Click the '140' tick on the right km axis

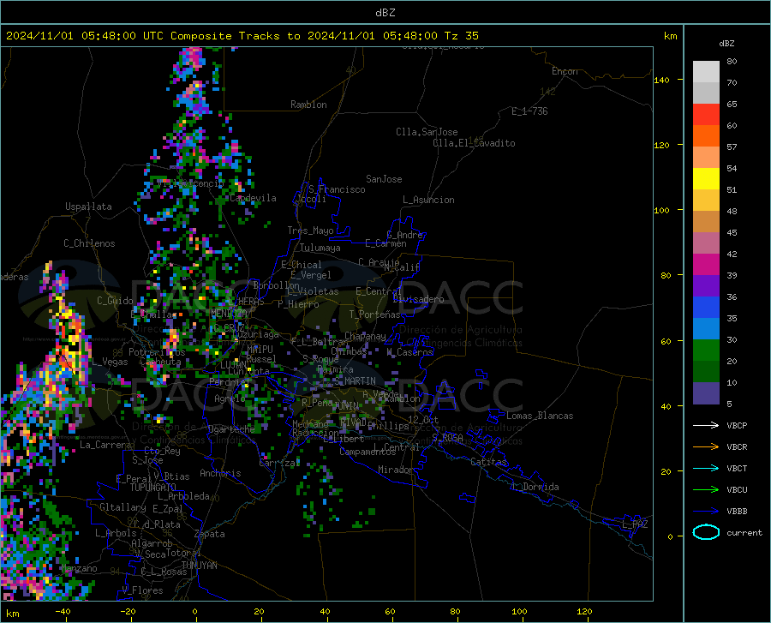661,80
